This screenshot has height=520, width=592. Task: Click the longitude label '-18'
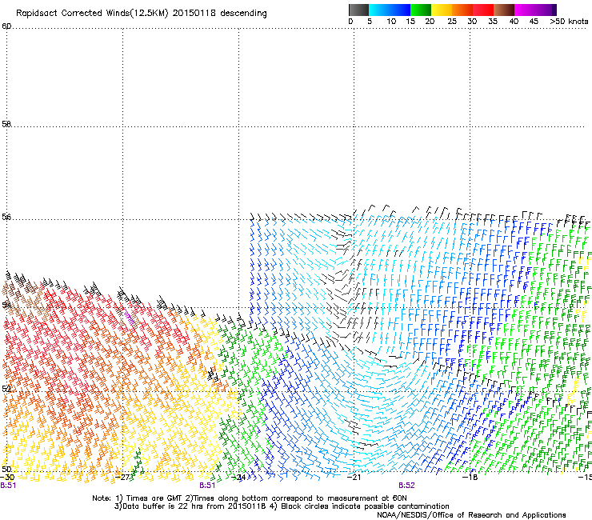(x=470, y=478)
